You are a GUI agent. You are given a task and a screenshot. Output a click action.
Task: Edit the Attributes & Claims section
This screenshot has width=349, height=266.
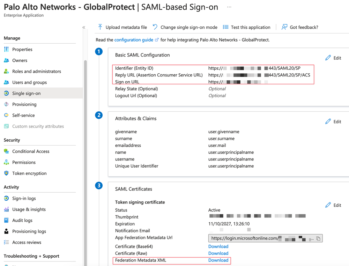click(x=333, y=121)
